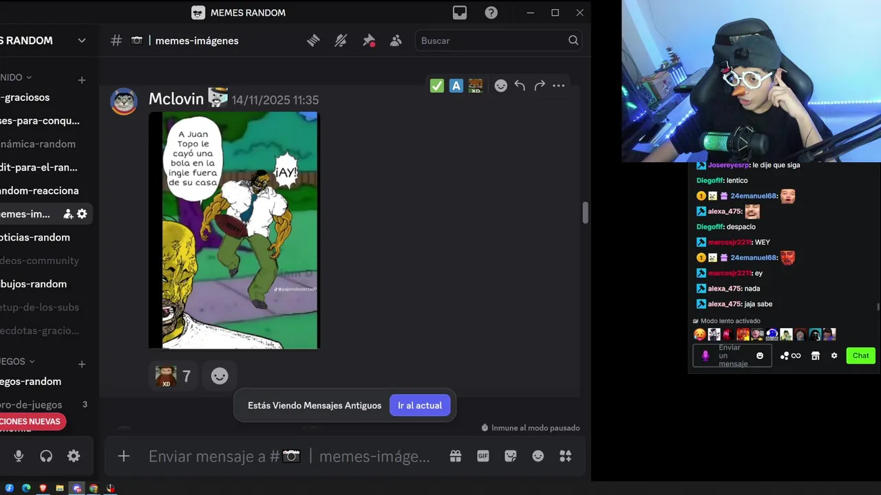Edit memes-imágenes channel settings gear
The height and width of the screenshot is (495, 881).
point(82,214)
